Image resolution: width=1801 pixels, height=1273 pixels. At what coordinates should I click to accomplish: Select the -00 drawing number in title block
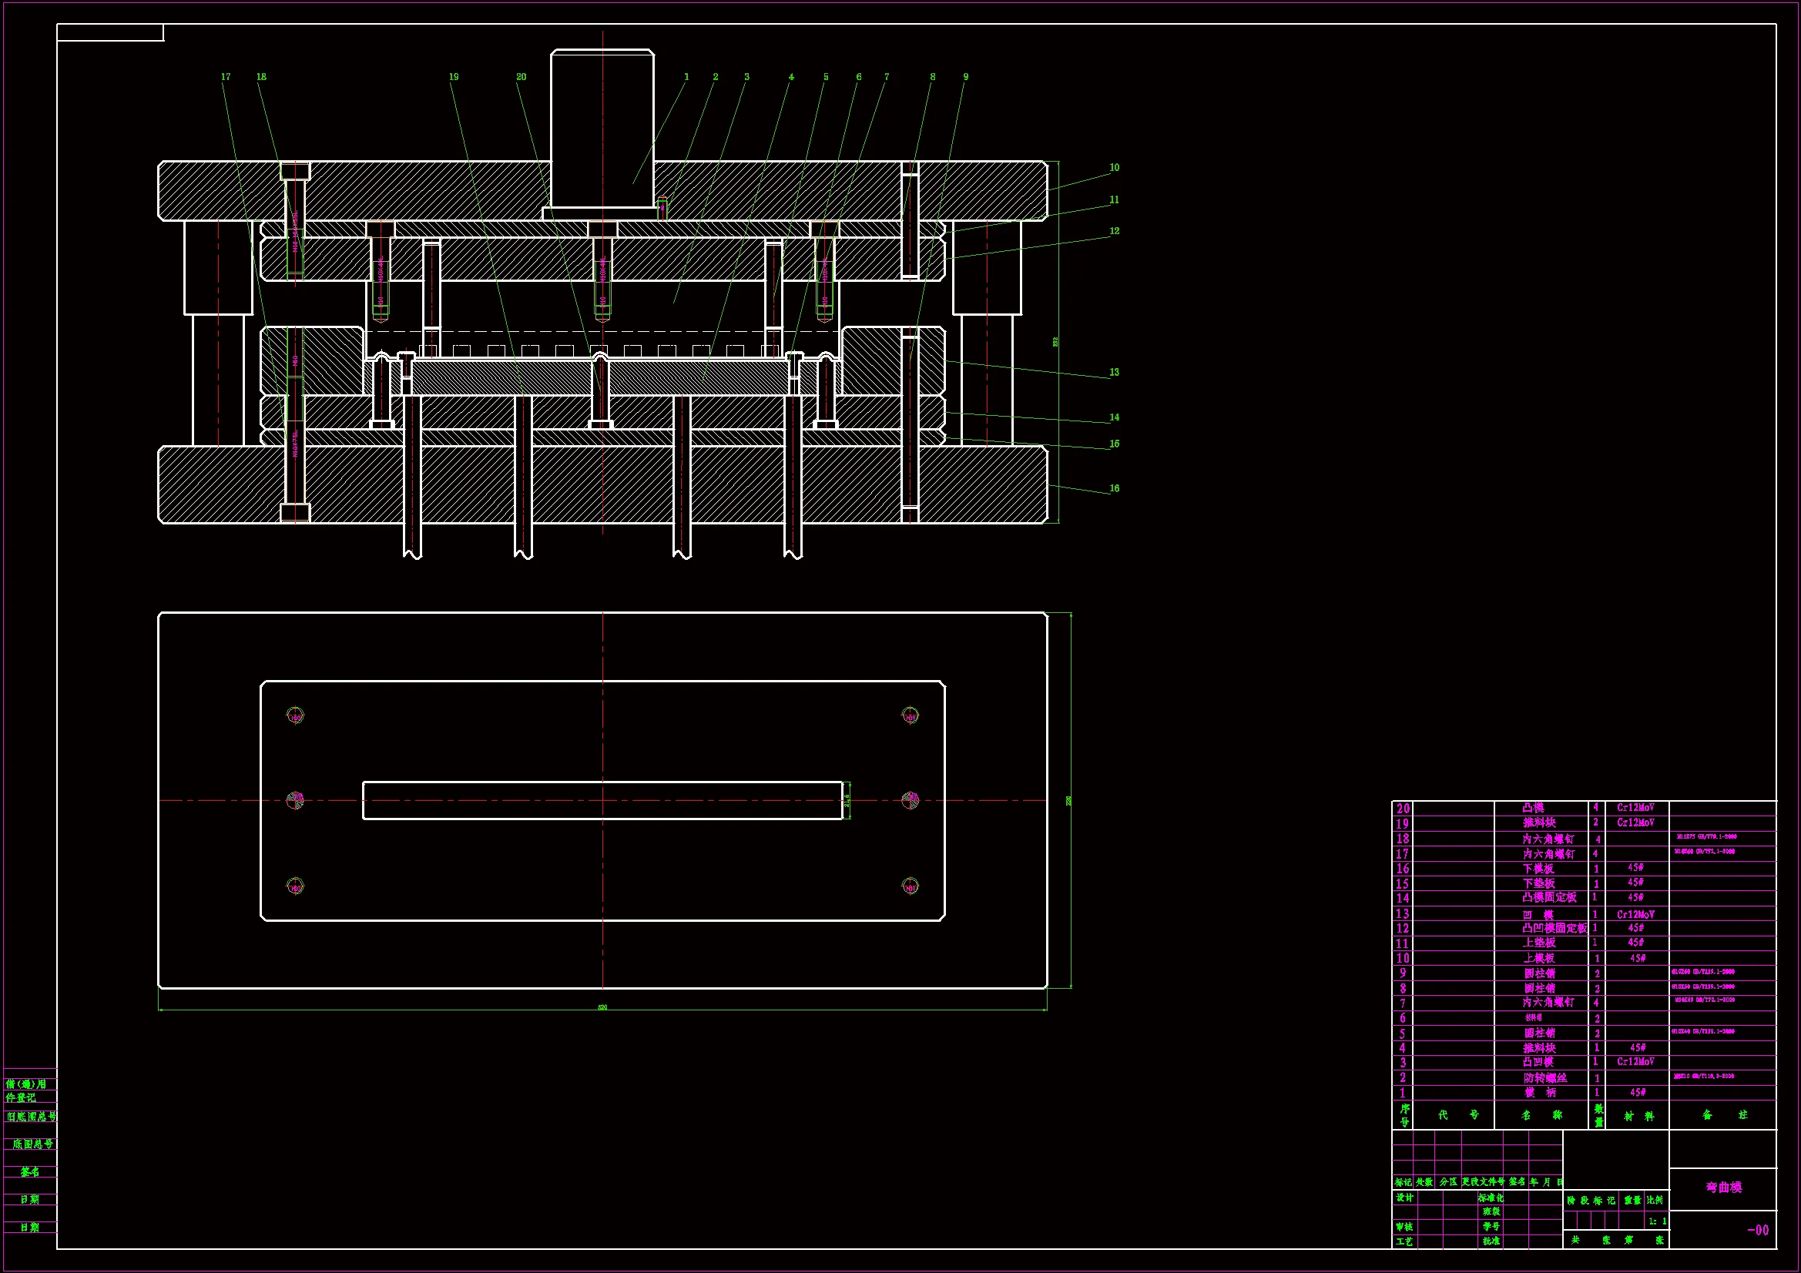[1758, 1230]
